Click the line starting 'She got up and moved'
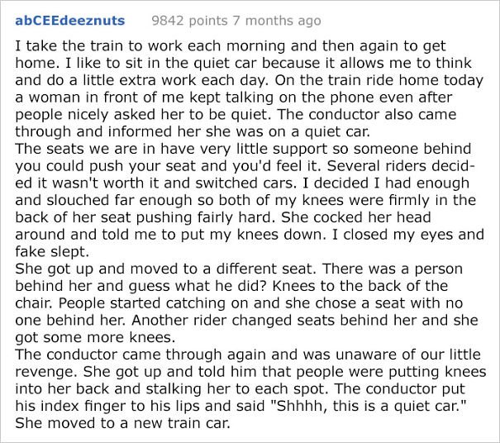Image resolution: width=500 pixels, height=443 pixels. pos(239,269)
